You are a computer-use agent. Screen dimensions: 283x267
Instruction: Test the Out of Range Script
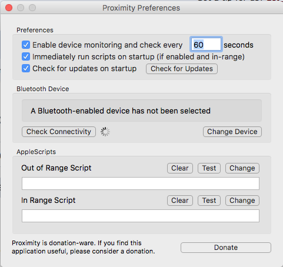[x=209, y=168]
